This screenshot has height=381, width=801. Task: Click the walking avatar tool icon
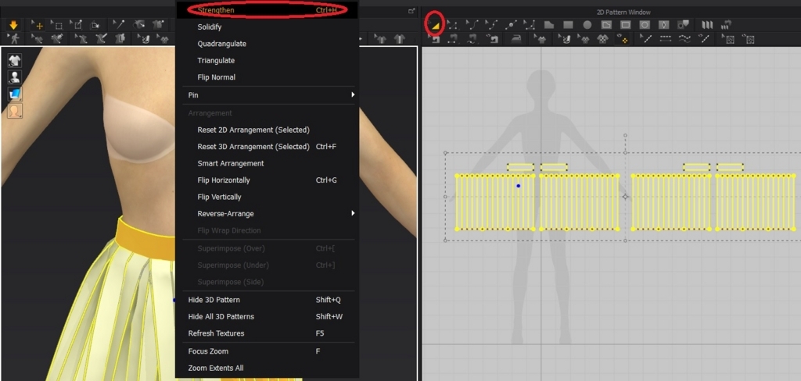point(14,39)
